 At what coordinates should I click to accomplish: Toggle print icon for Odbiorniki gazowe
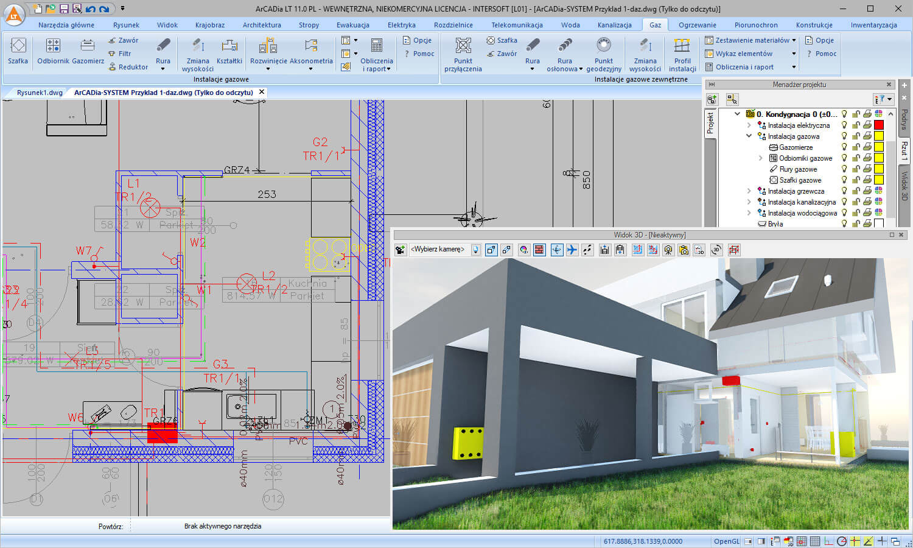[867, 158]
